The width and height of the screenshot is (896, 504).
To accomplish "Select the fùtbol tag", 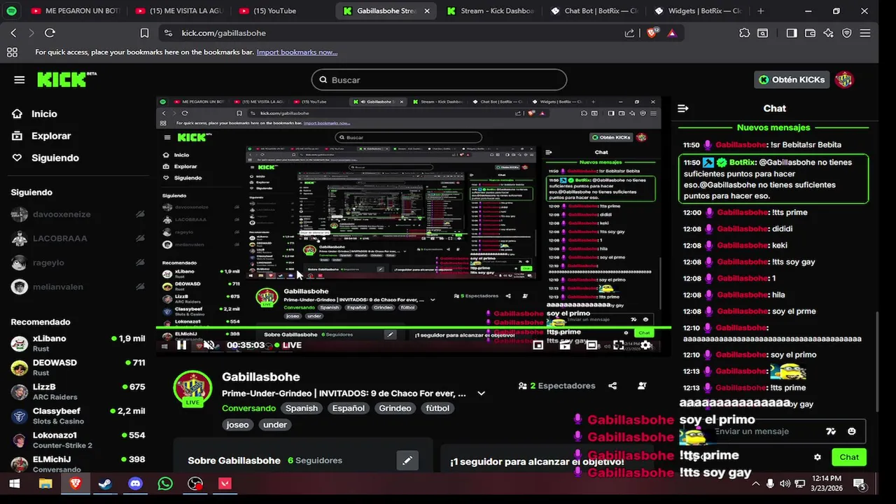I will [437, 408].
